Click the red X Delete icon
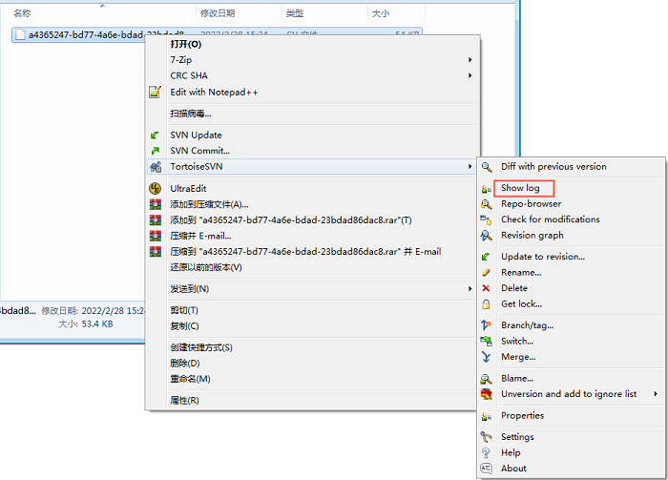The width and height of the screenshot is (668, 480). 487,288
